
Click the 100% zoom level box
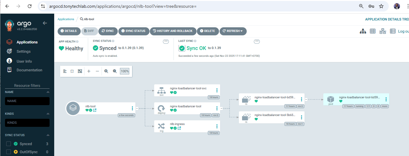125,71
